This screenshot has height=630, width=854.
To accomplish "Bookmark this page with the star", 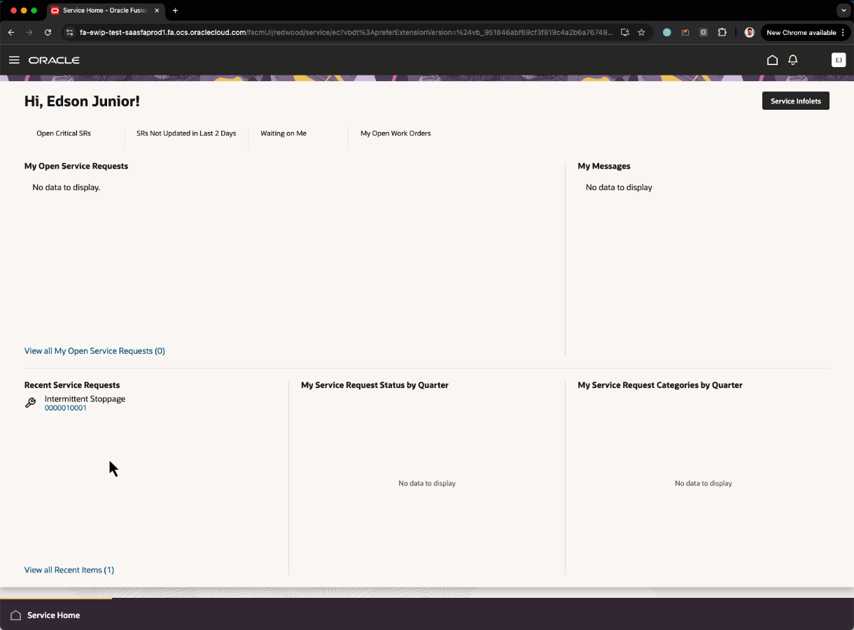I will (641, 32).
